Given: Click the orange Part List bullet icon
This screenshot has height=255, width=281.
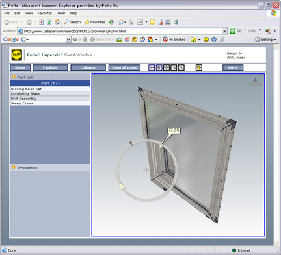Looking at the screenshot, I should pyautogui.click(x=14, y=77).
